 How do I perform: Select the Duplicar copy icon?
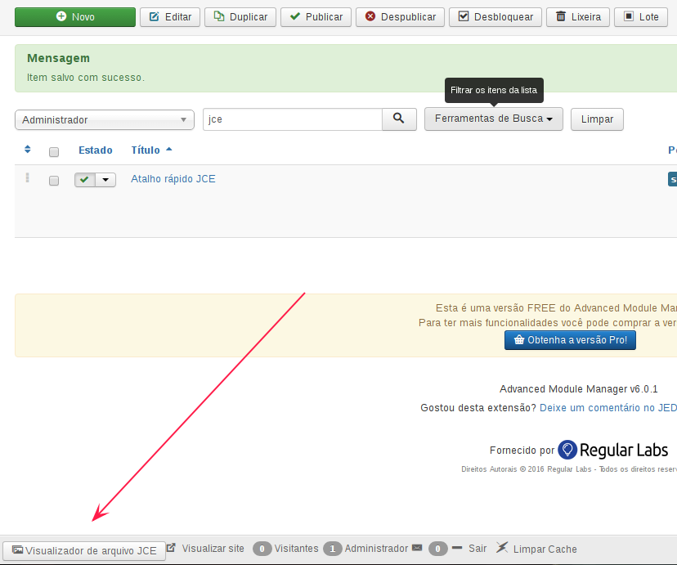coord(219,16)
